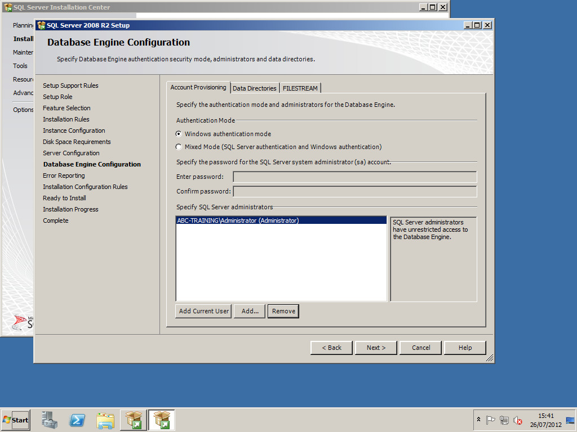The width and height of the screenshot is (577, 432).
Task: Click the Complete step
Action: coord(56,220)
